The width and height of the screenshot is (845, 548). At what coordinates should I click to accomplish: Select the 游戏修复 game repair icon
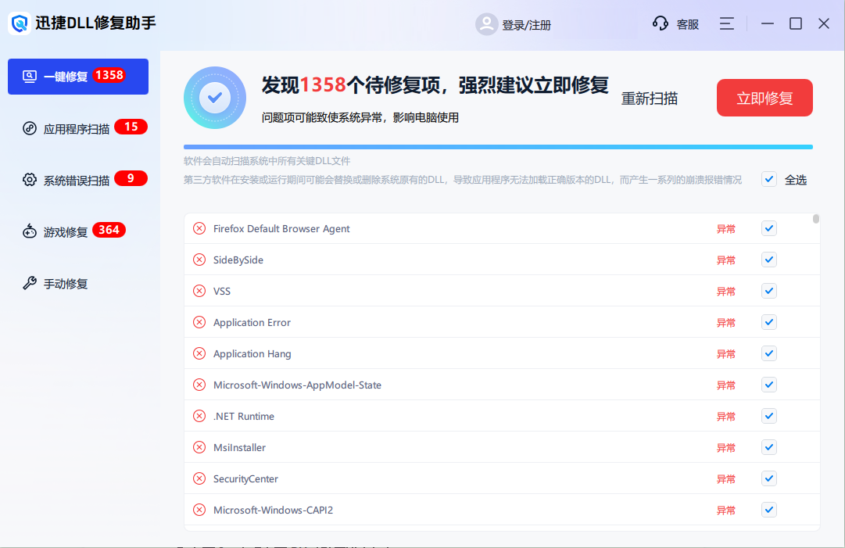(29, 230)
